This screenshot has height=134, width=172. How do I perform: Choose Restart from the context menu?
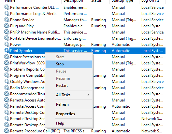pos(69,86)
